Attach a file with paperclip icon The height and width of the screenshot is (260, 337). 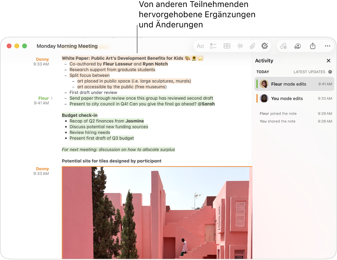coord(252,46)
